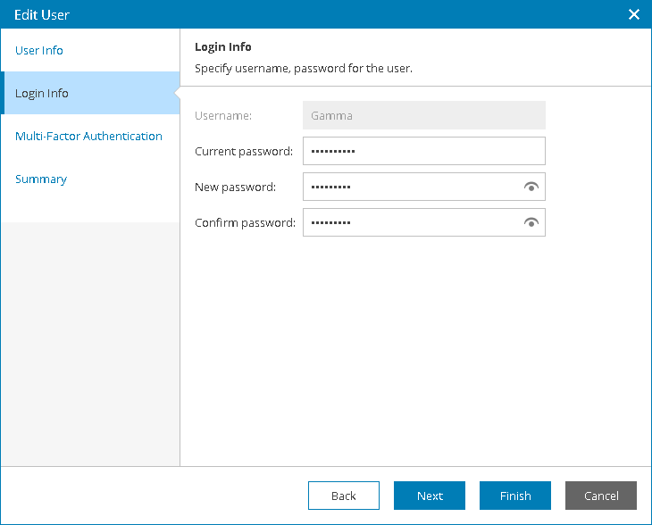Close the Edit User dialog
The height and width of the screenshot is (525, 652).
point(634,14)
